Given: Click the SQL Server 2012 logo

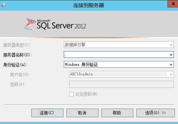Looking at the screenshot, I should [55, 24].
